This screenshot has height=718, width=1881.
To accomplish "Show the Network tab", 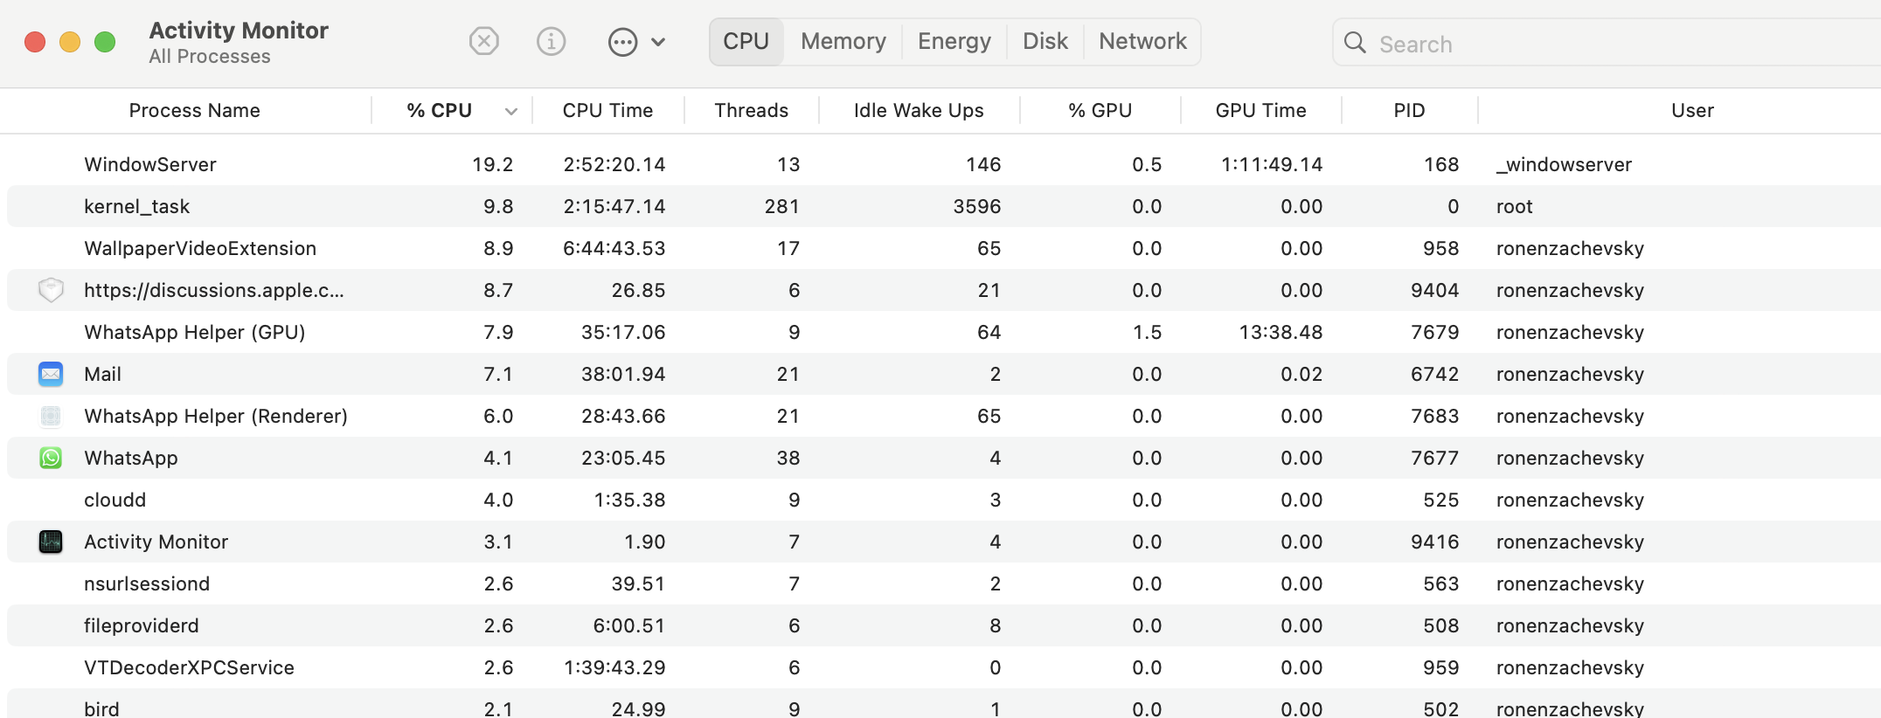I will click(1142, 41).
